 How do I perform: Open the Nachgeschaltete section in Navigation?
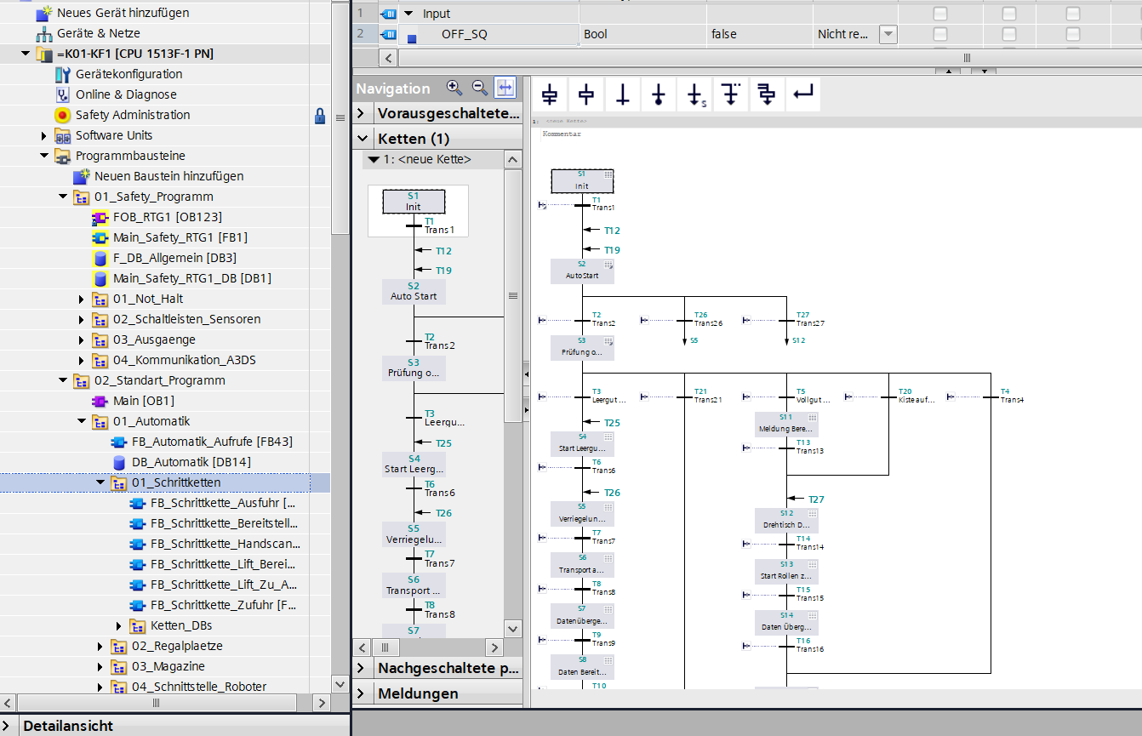(x=361, y=668)
